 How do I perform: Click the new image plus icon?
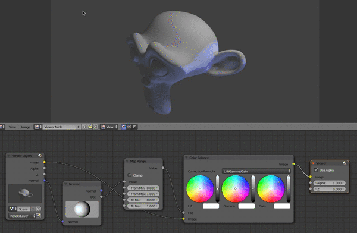pyautogui.click(x=84, y=127)
